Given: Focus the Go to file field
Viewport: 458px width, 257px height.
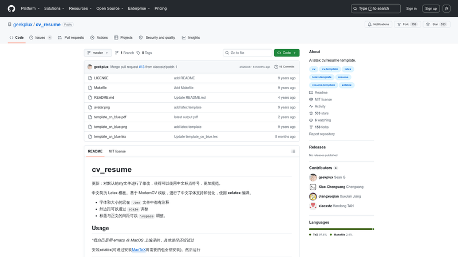Looking at the screenshot, I should coord(247,53).
